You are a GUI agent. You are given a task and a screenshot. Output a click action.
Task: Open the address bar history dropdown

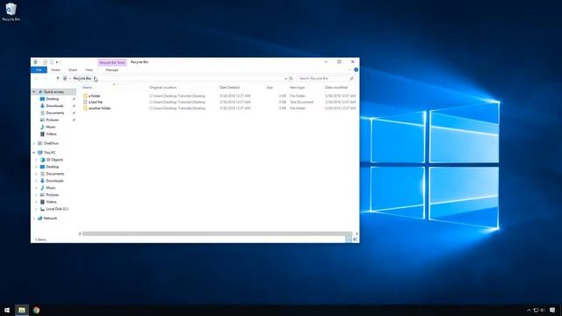pos(285,78)
